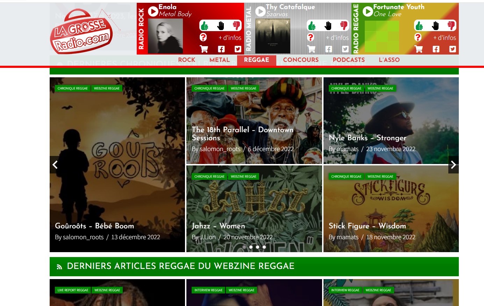Click RSS icon beside Derniers Articles Reggae
The image size is (484, 306).
(x=59, y=267)
